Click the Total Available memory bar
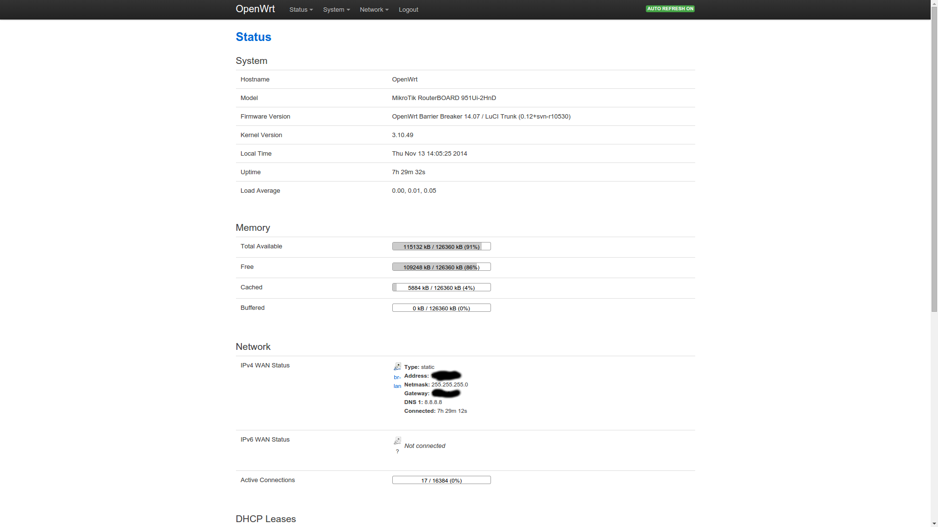Screen dimensions: 938x527 [441, 246]
